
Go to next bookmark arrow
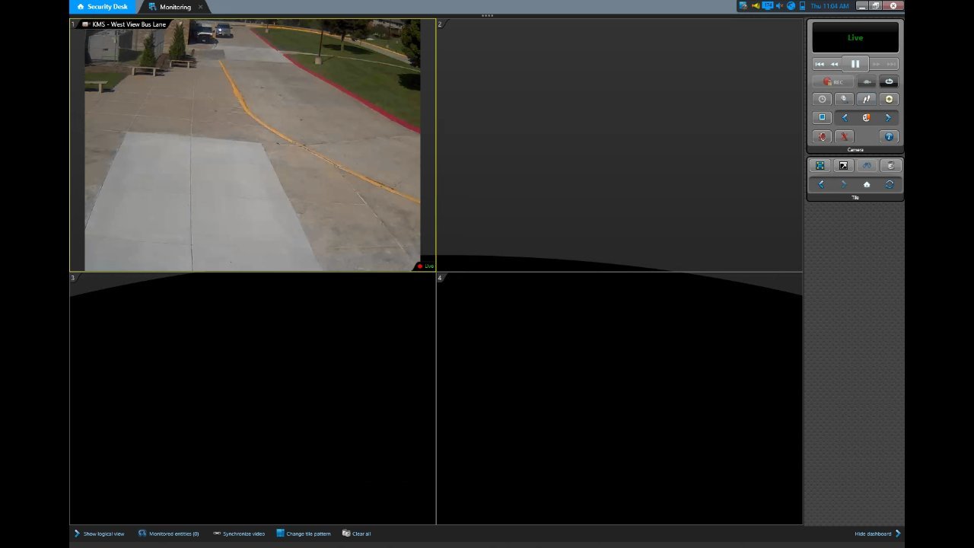click(x=888, y=118)
